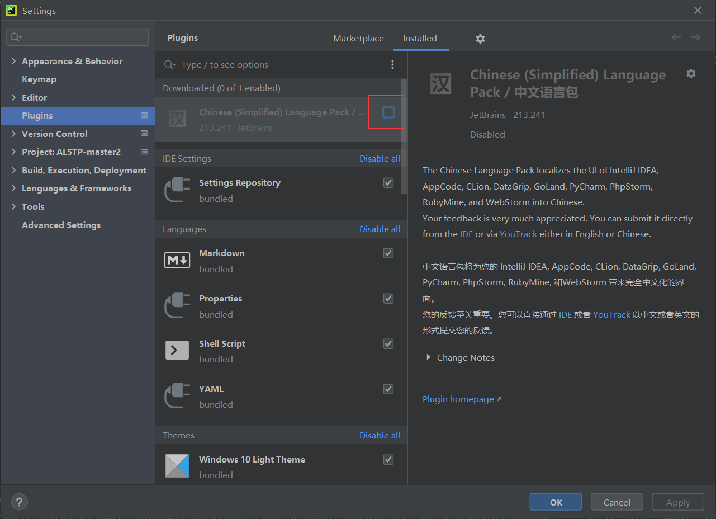Click the gear icon in the plugin details pane
Viewport: 716px width, 519px height.
point(691,73)
